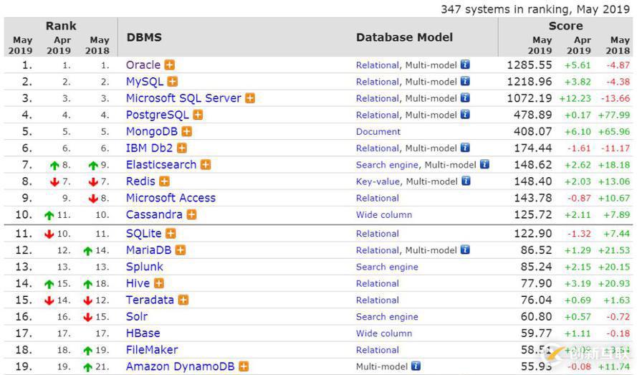
Task: Click the orange plus icon next to MySQL
Action: coord(173,82)
